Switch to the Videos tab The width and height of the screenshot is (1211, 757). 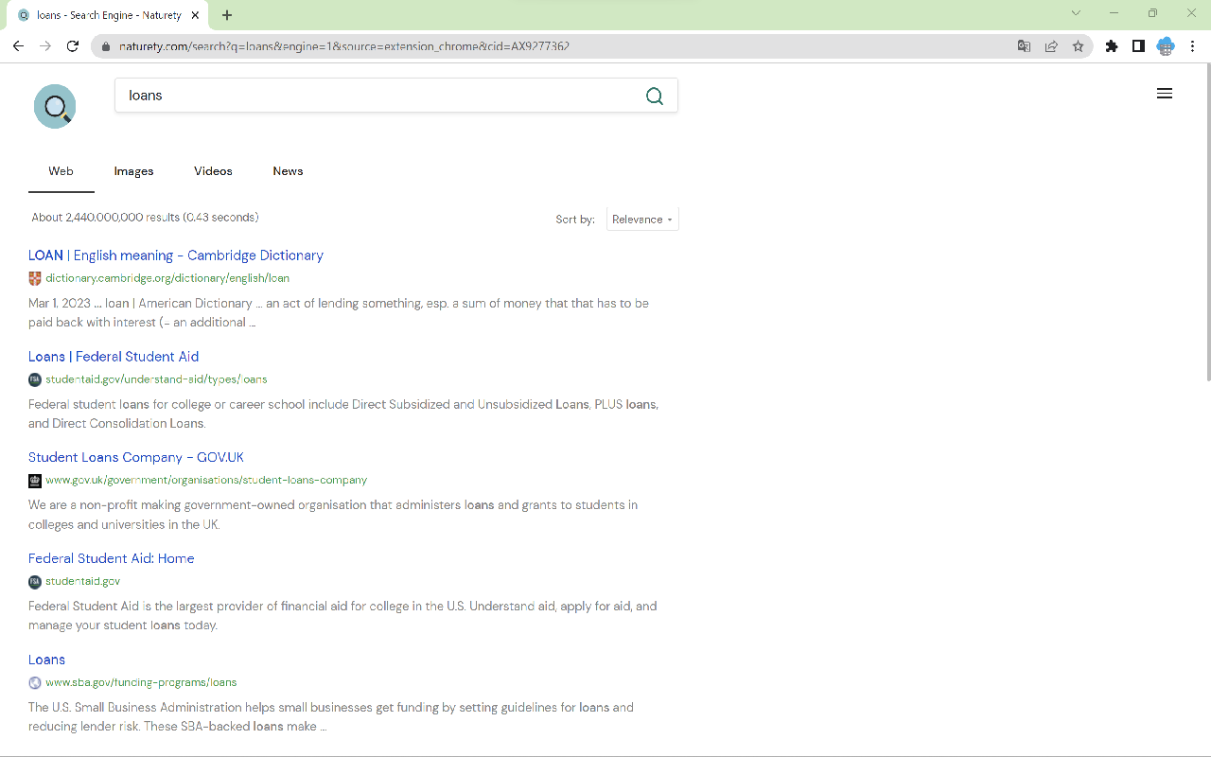click(x=213, y=171)
